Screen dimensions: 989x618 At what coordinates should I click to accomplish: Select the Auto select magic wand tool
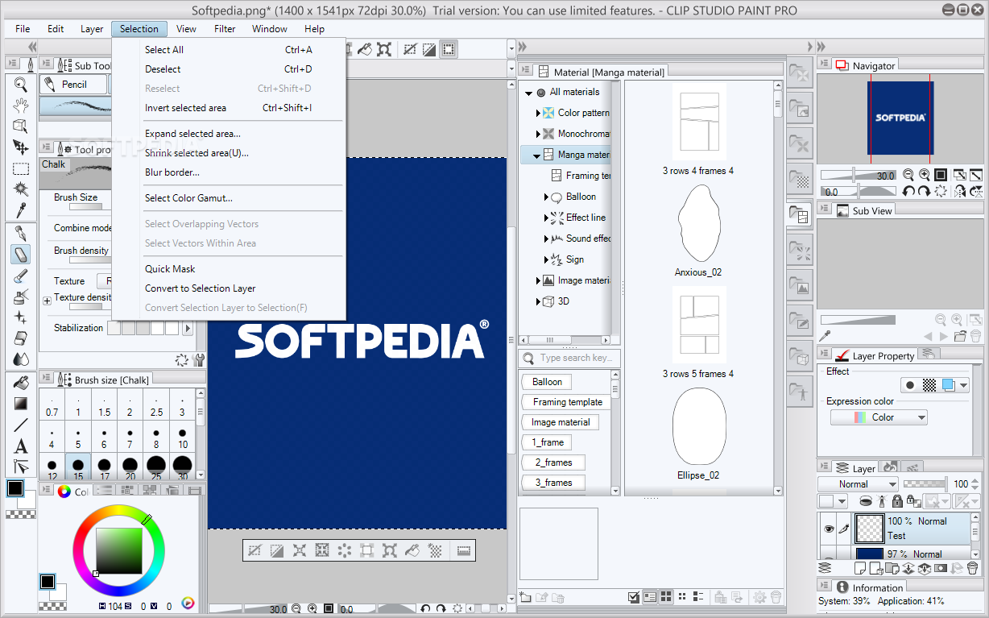pos(21,189)
